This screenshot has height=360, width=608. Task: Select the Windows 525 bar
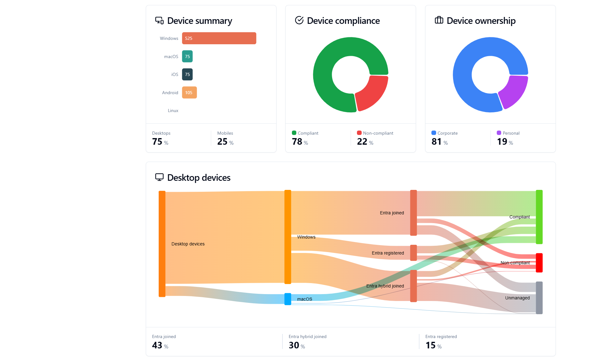click(219, 38)
